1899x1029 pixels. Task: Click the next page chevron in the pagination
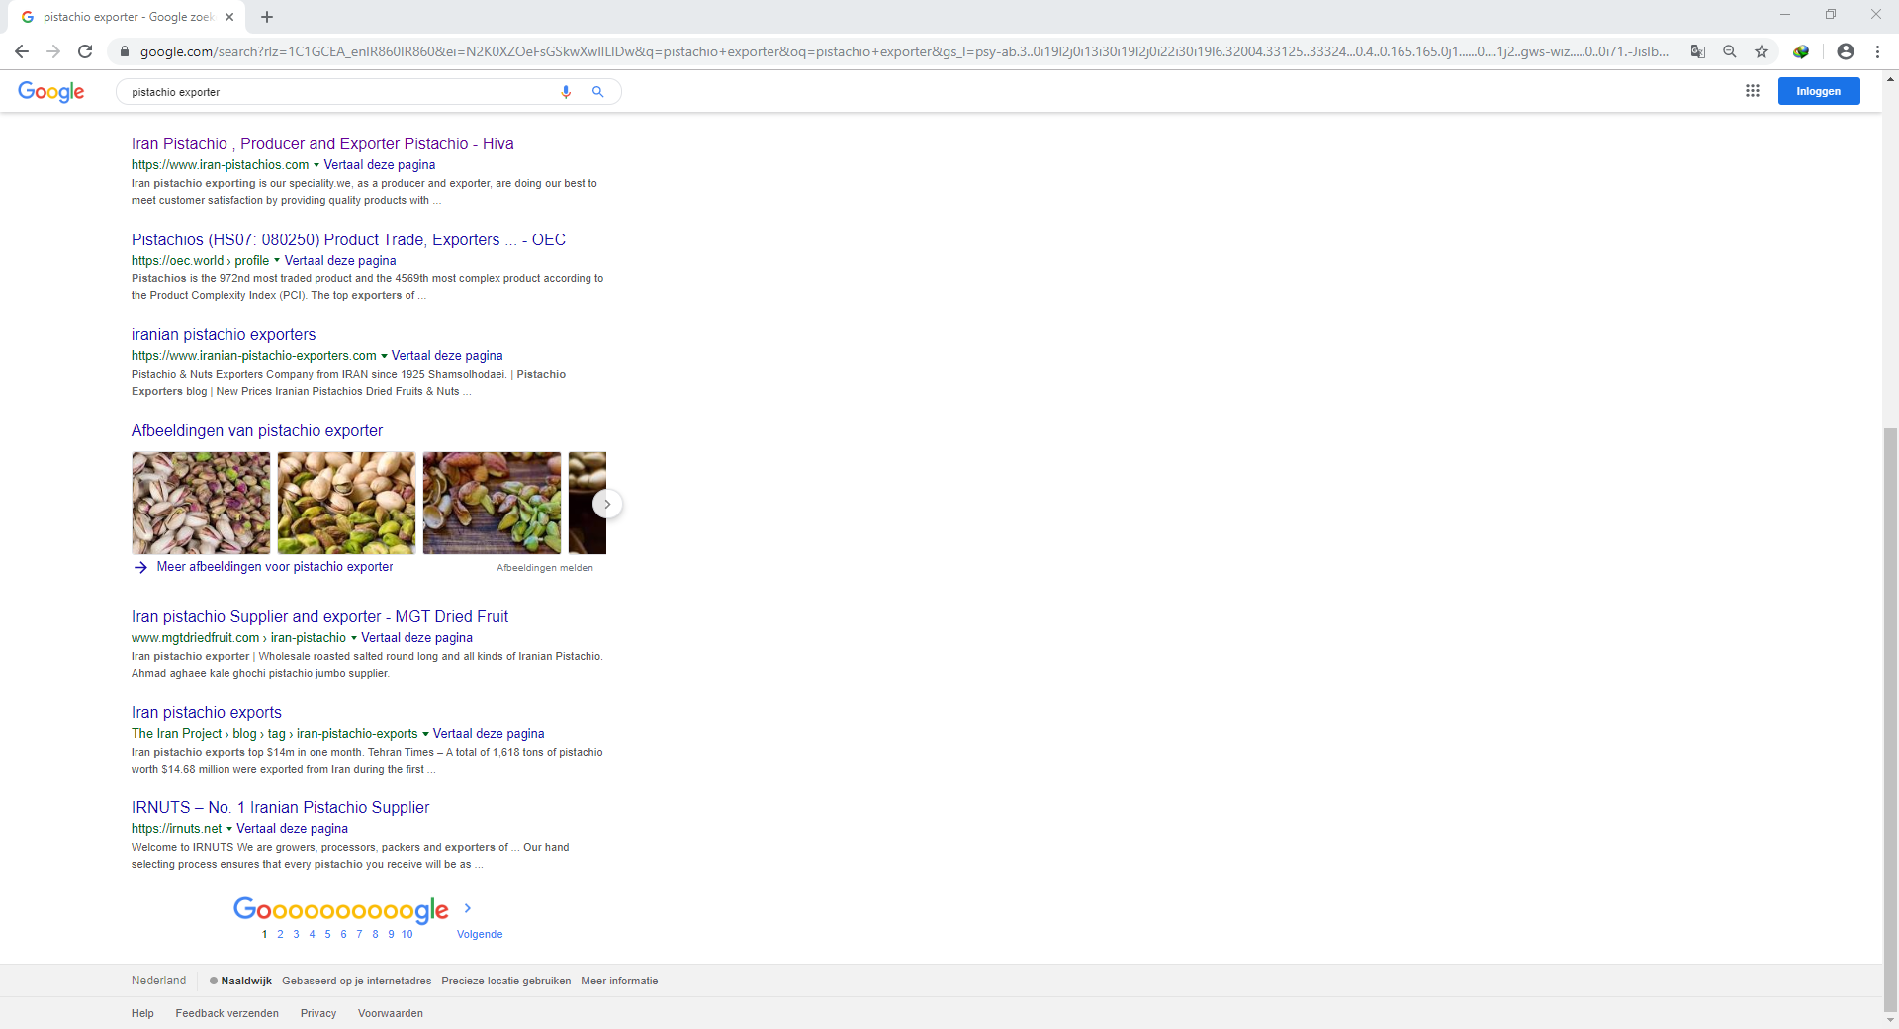pos(468,908)
